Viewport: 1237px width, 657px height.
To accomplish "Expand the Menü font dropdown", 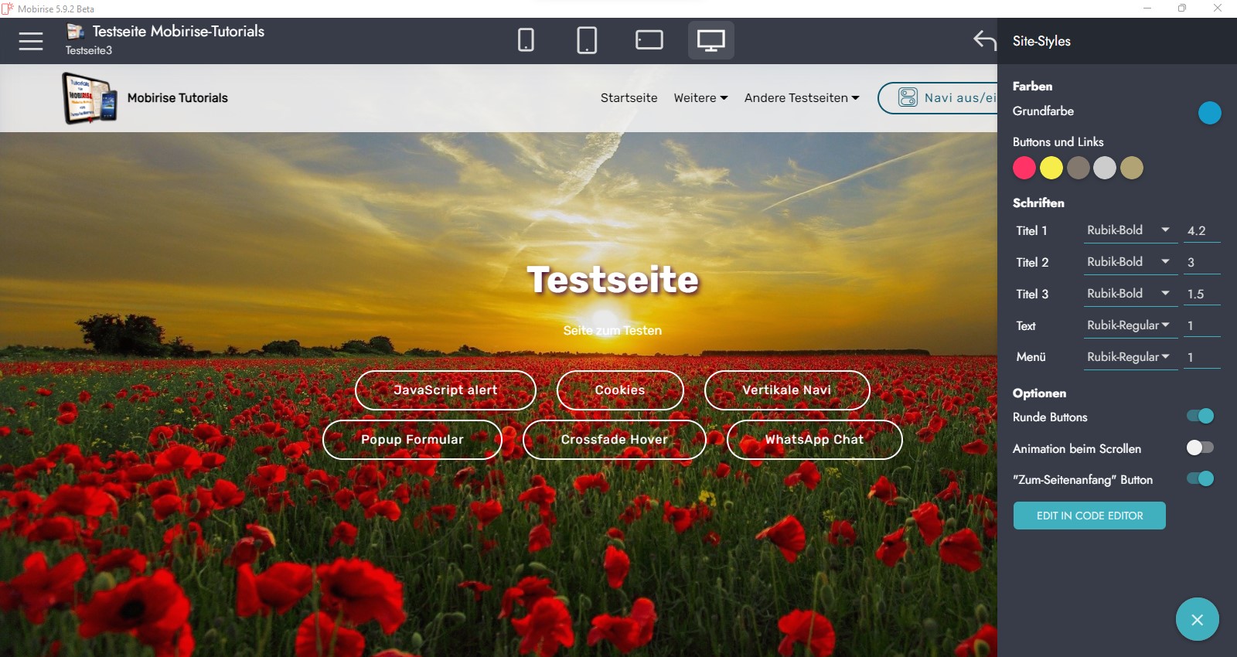I will click(1128, 357).
